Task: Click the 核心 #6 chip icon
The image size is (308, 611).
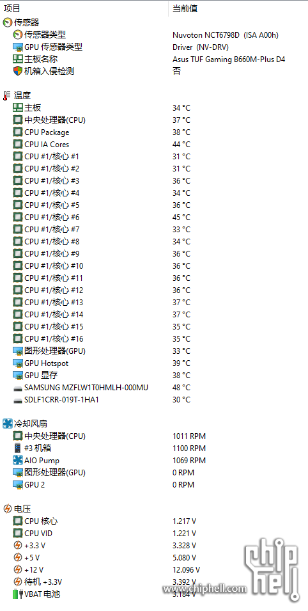Action: (18, 218)
